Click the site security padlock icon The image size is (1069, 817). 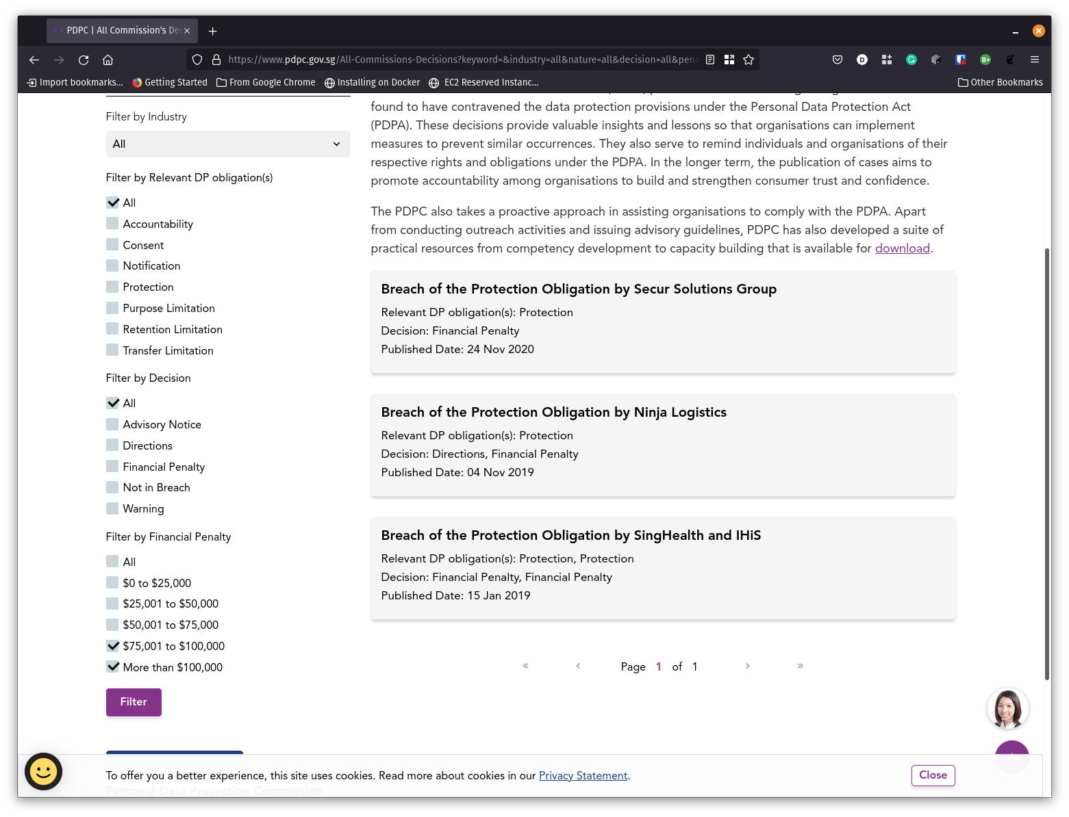[x=216, y=60]
